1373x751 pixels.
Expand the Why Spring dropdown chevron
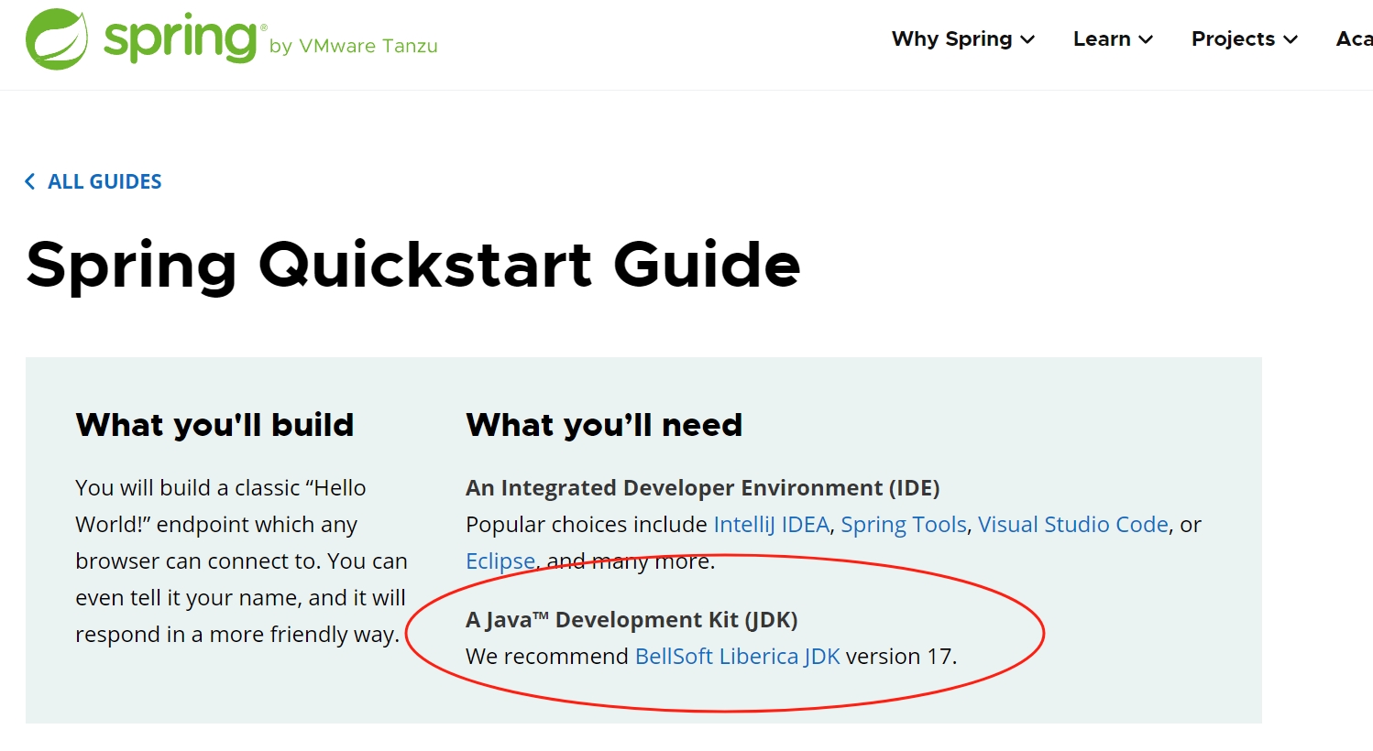point(1029,40)
